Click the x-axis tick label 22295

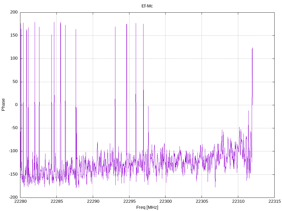point(129,201)
